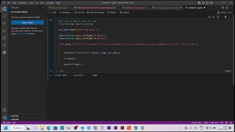Open File Explorer from taskbar
The width and height of the screenshot is (235, 132).
[42, 128]
